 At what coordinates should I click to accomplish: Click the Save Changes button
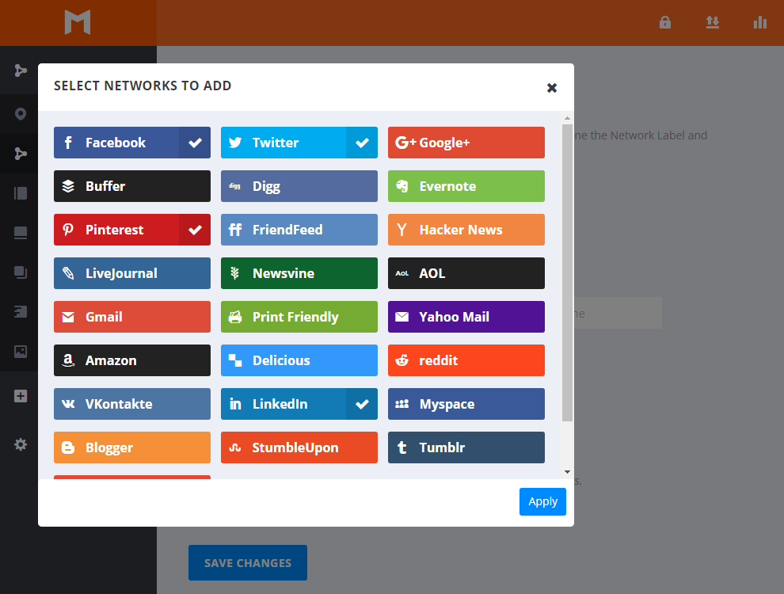point(247,563)
